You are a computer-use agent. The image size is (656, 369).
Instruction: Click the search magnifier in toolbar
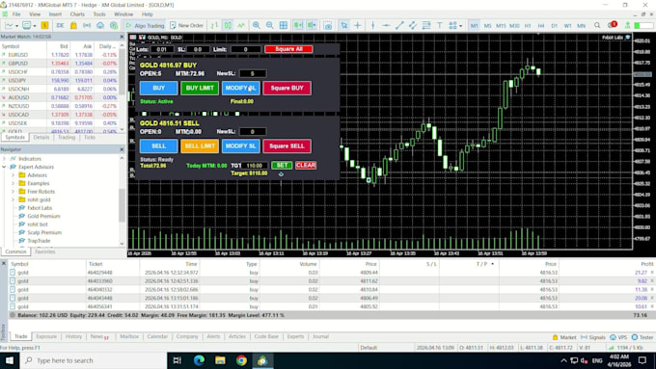click(x=597, y=25)
